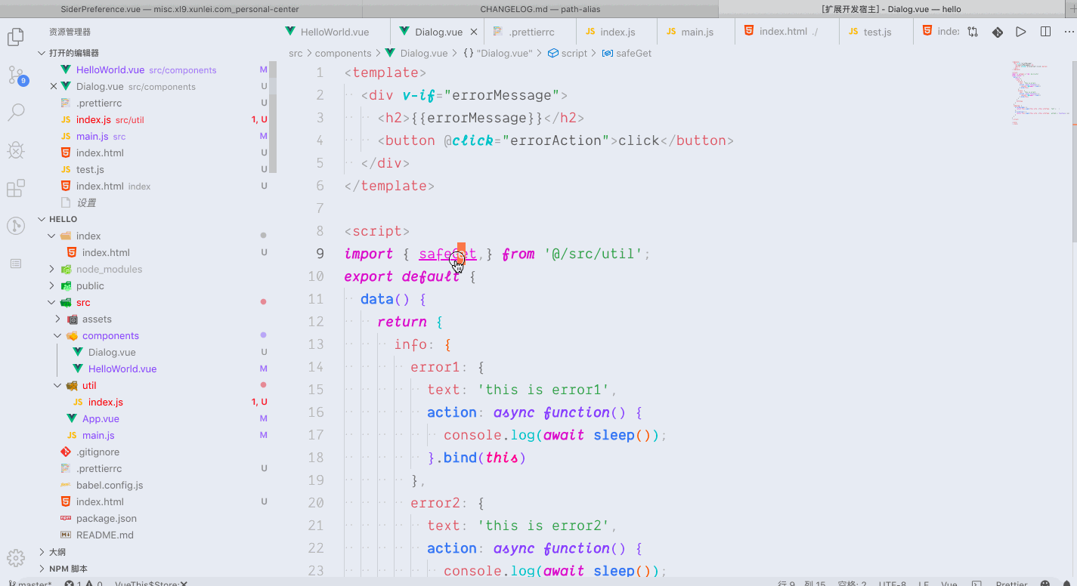Open the Explorer view in activity bar
1077x586 pixels.
(15, 37)
